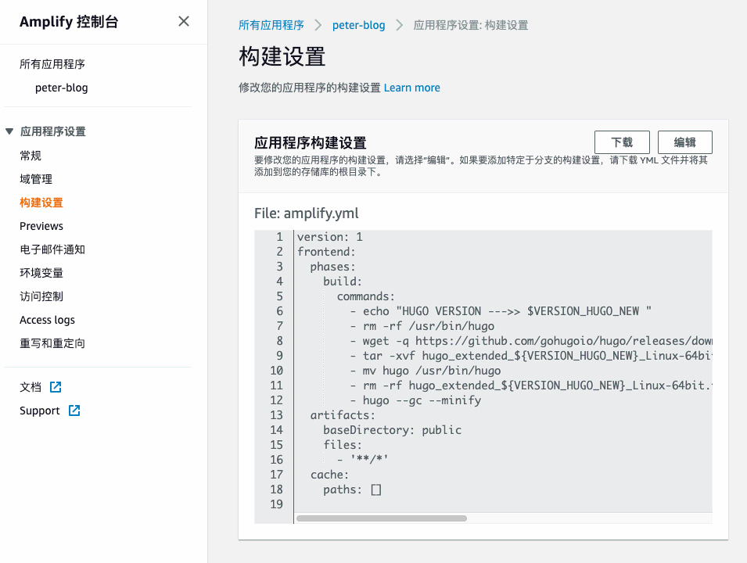
Task: Click peter-blog in the breadcrumb
Action: [358, 24]
